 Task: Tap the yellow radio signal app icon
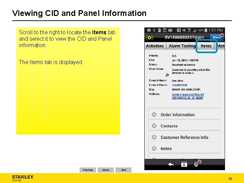point(149,38)
